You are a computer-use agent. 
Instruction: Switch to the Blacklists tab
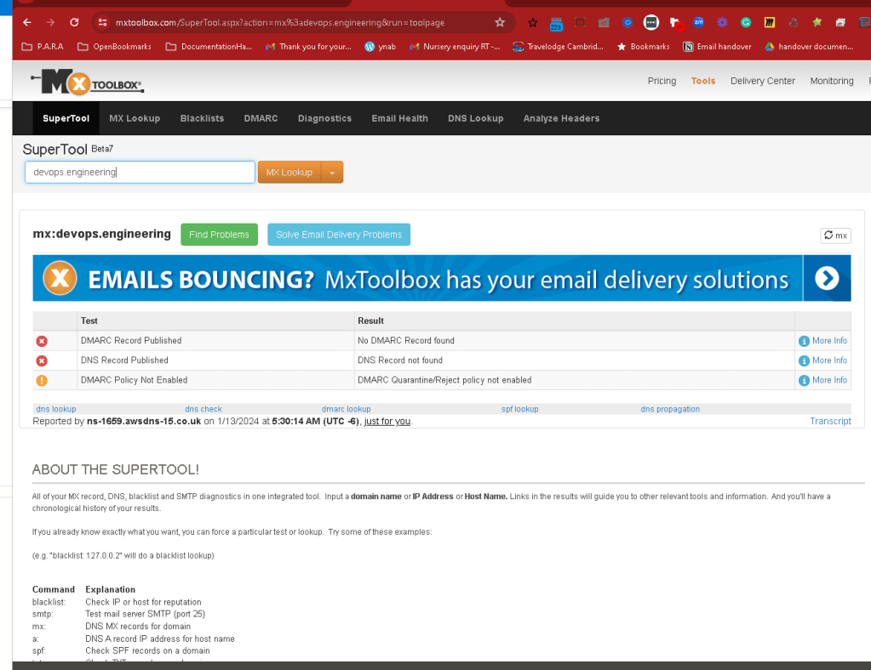pos(202,118)
